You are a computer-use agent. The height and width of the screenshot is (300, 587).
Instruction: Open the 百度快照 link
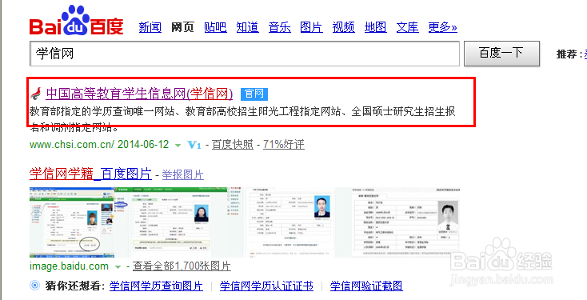click(233, 145)
